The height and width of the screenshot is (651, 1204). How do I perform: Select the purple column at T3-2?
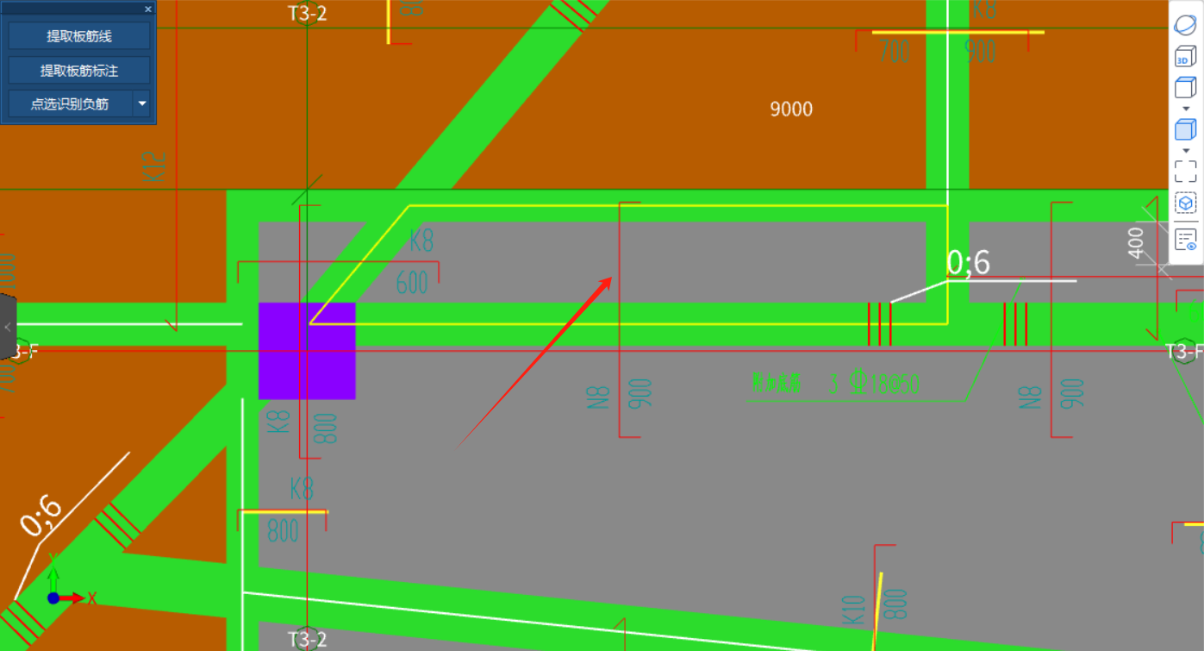click(x=307, y=351)
